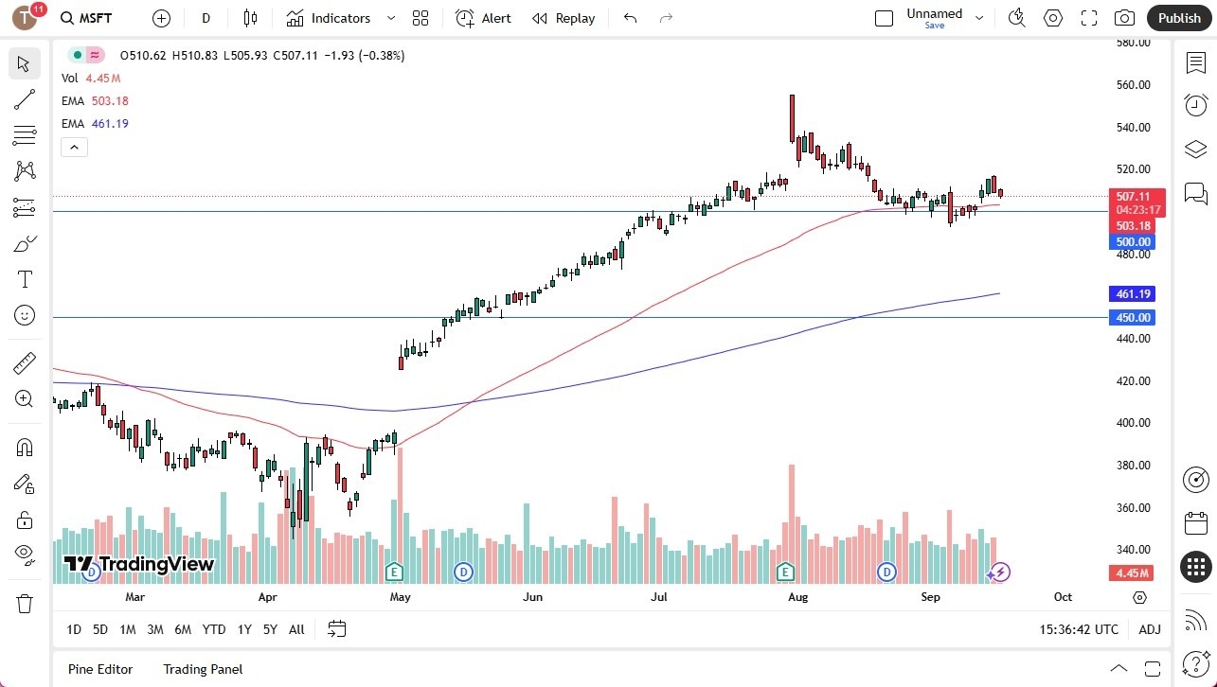The image size is (1217, 687).
Task: Select the Text annotation tool
Action: click(x=24, y=278)
